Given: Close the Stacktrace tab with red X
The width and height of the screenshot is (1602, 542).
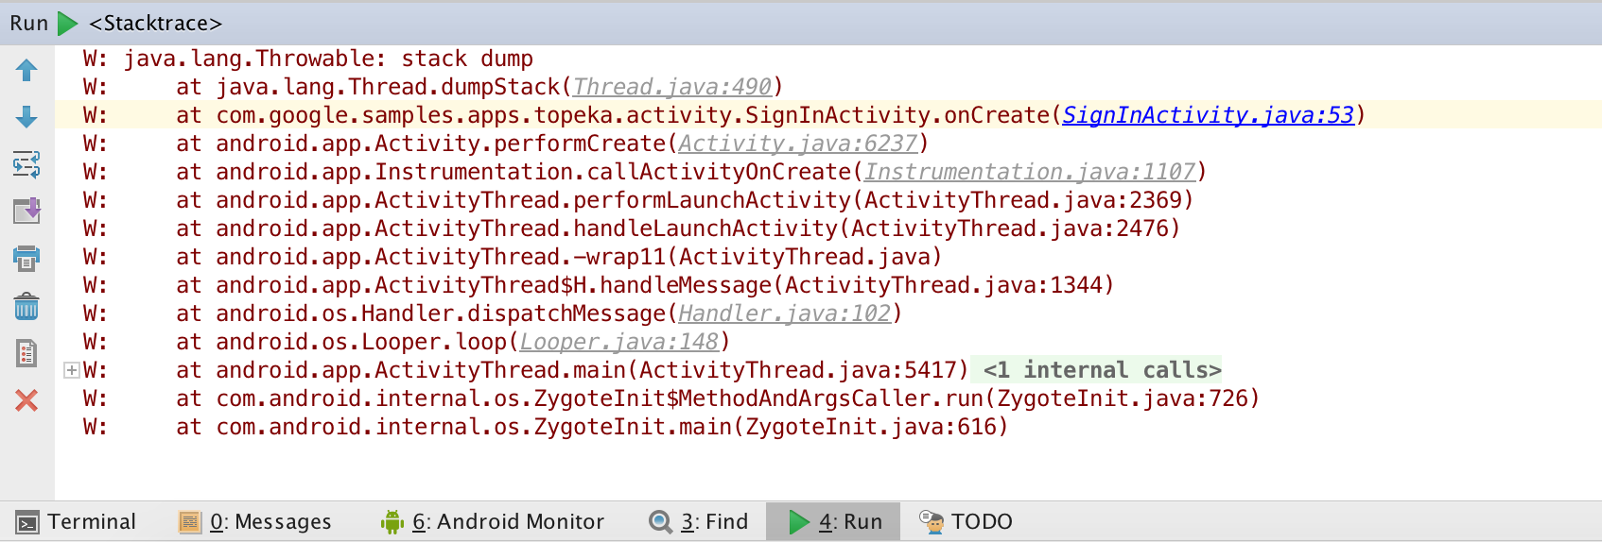Looking at the screenshot, I should (x=26, y=400).
